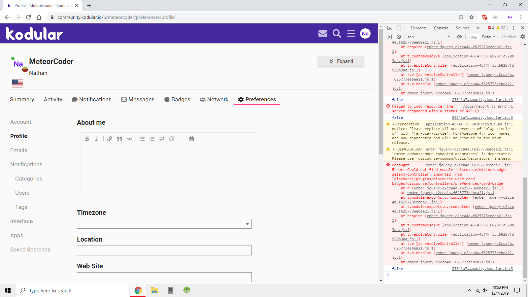Open DevTools console settings gear
The height and width of the screenshot is (297, 528).
point(523,37)
